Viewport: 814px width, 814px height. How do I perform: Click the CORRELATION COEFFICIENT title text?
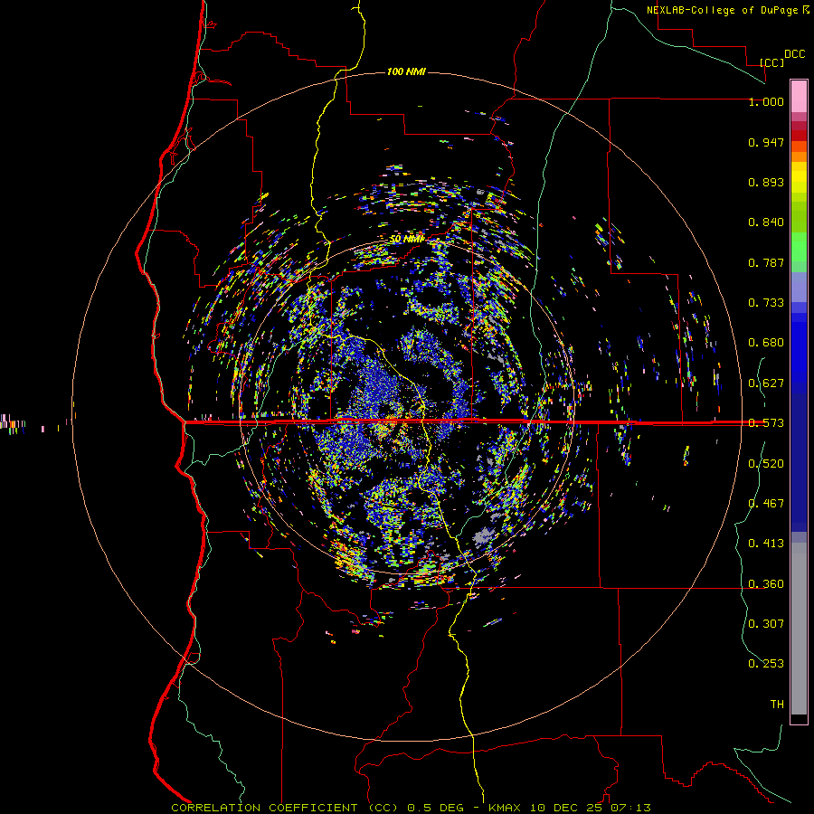[264, 808]
